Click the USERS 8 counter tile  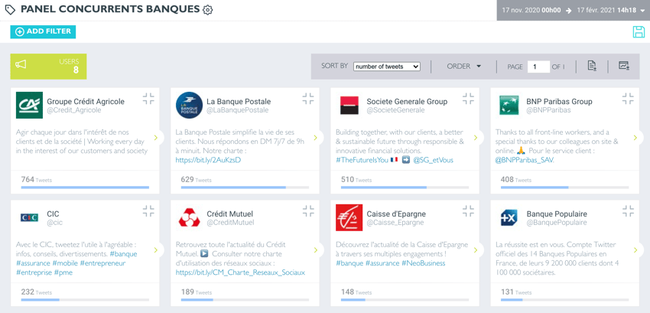pyautogui.click(x=48, y=67)
